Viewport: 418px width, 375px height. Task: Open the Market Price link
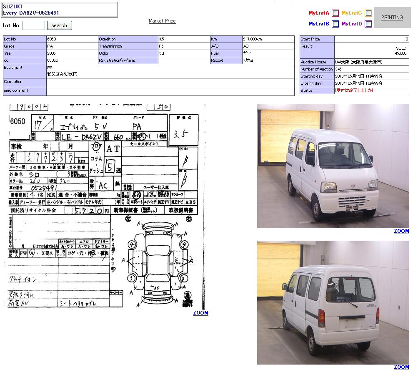[162, 21]
